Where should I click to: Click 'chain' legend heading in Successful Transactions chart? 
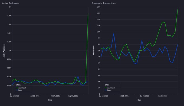coord(107,85)
